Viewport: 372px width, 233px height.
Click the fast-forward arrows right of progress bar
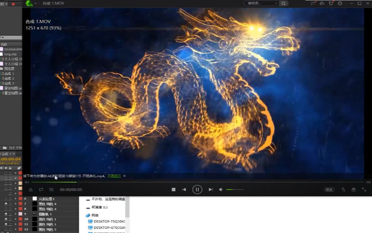click(369, 182)
